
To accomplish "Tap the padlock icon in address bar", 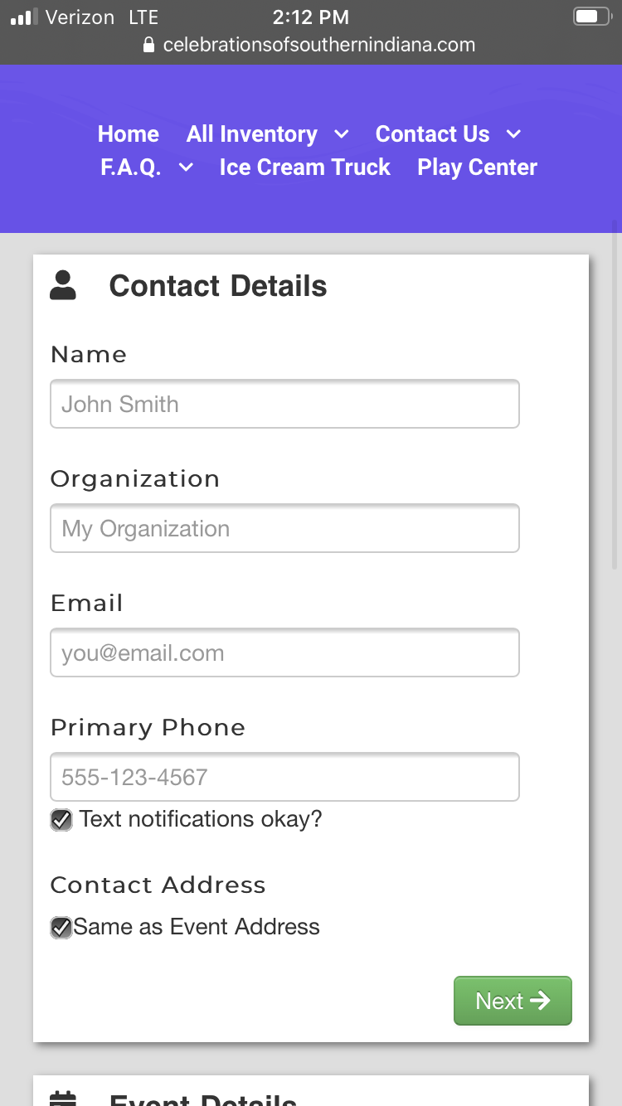I will tap(149, 45).
